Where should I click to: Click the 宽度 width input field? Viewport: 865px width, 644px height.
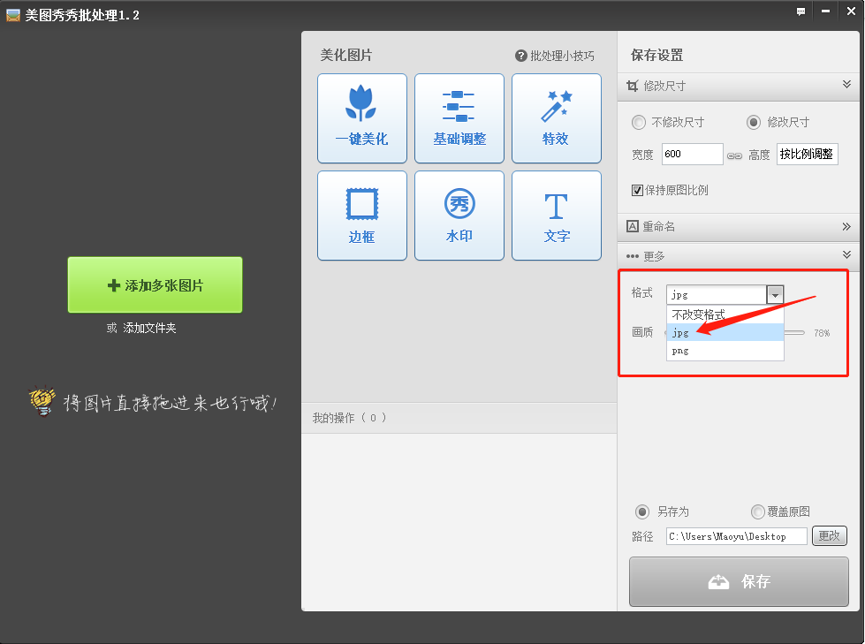click(x=692, y=154)
